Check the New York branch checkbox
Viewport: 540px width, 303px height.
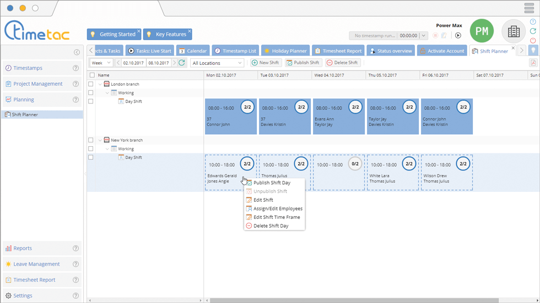click(90, 140)
